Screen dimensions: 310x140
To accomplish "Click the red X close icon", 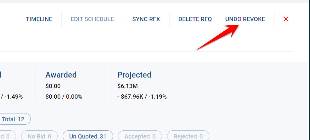I will click(286, 19).
